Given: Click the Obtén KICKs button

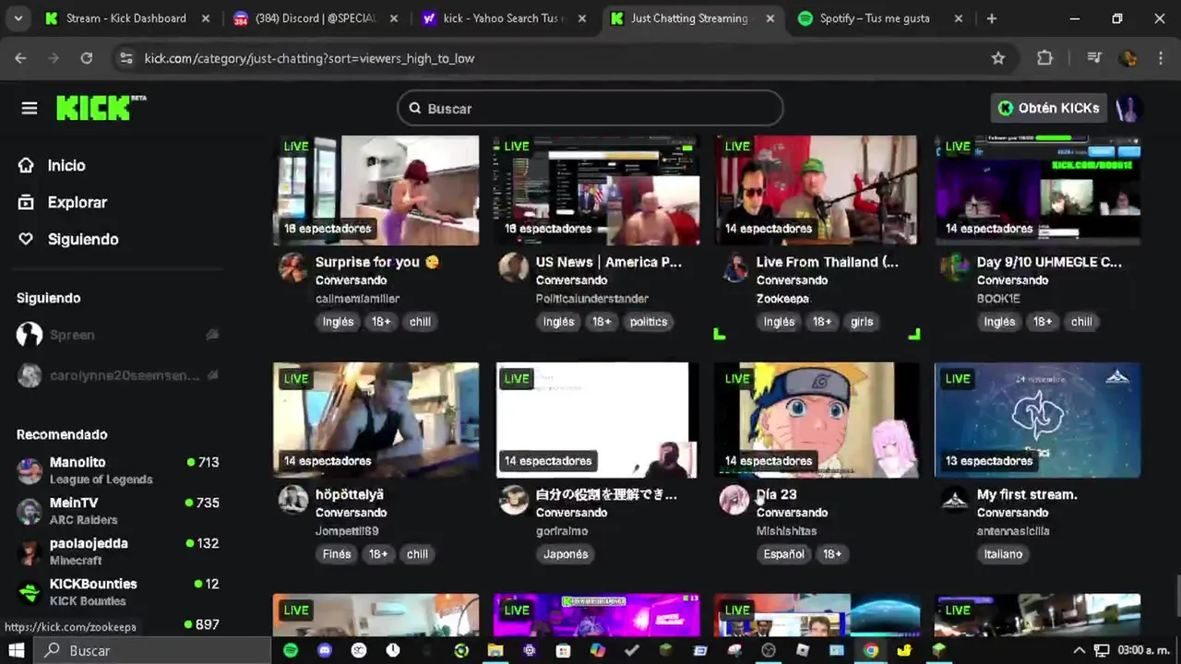Looking at the screenshot, I should (1048, 108).
